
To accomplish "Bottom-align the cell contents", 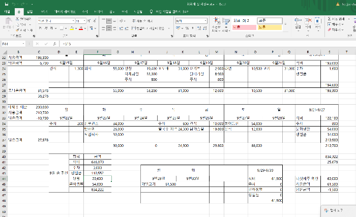I will pyautogui.click(x=114, y=21).
